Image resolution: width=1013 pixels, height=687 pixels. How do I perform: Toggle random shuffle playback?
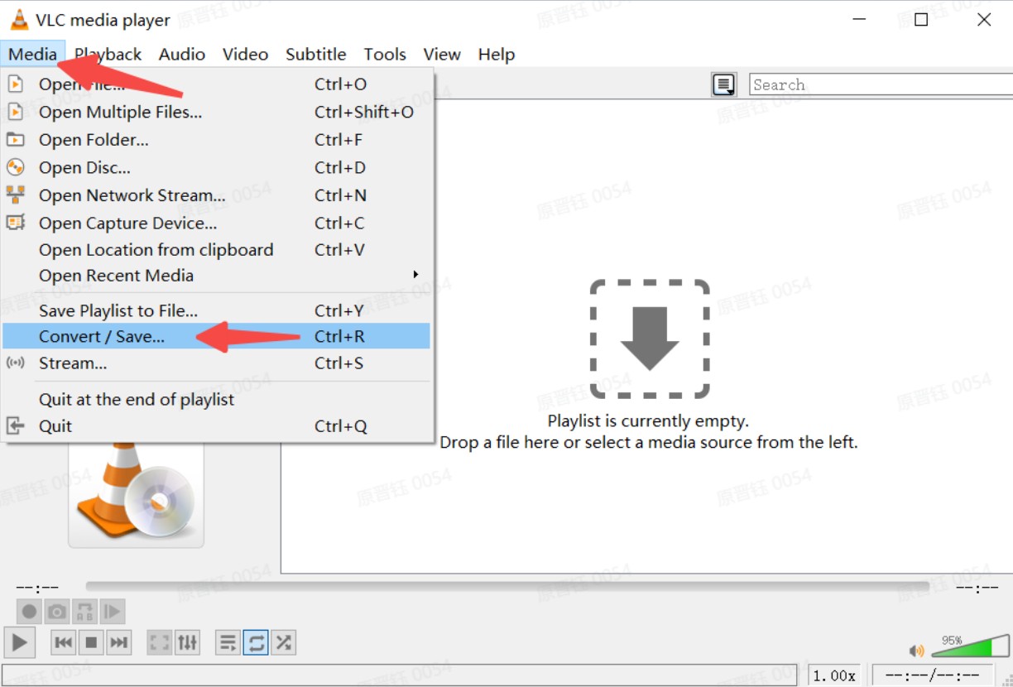(284, 642)
